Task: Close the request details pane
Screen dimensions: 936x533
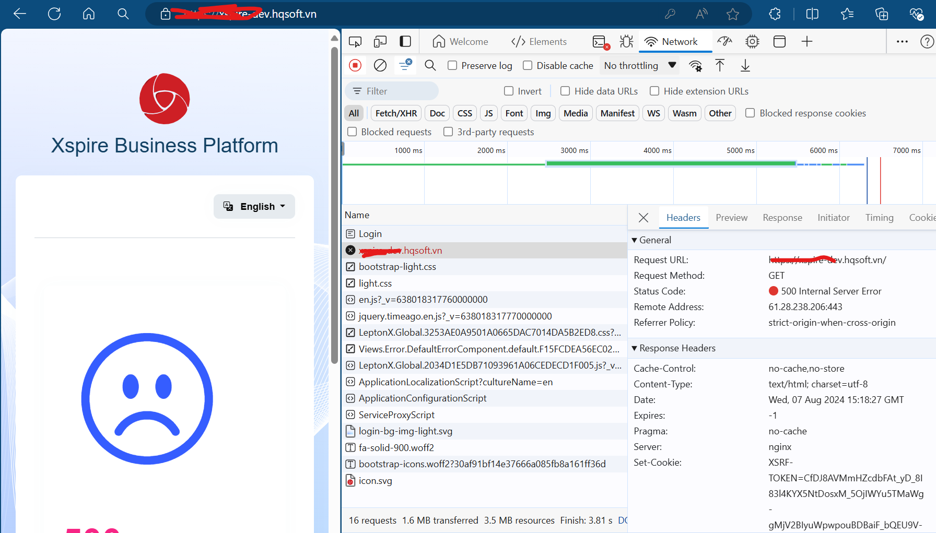Action: click(x=643, y=218)
